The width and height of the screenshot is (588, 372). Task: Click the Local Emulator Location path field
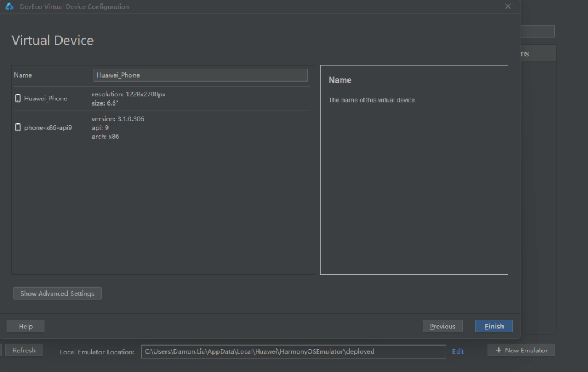pyautogui.click(x=293, y=351)
